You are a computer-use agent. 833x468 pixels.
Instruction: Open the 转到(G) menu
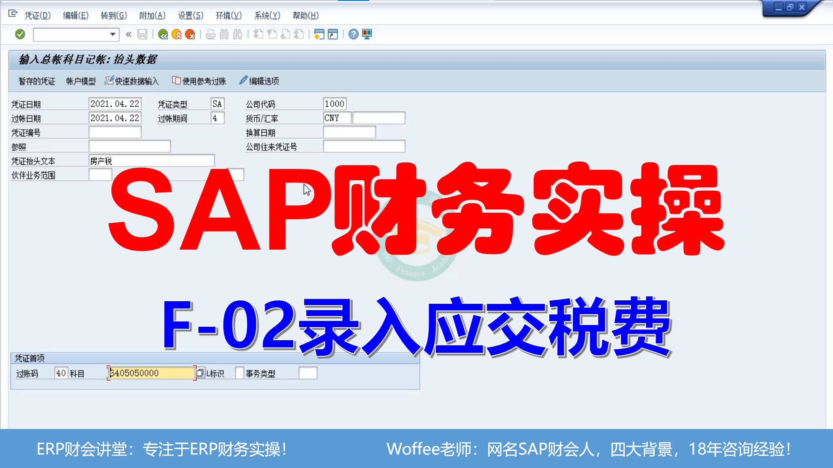click(x=114, y=16)
